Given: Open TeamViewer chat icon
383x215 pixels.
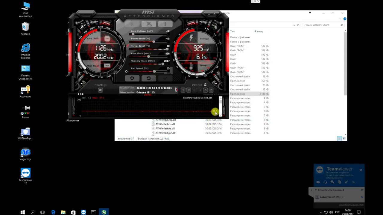Looking at the screenshot, I should pyautogui.click(x=332, y=182).
